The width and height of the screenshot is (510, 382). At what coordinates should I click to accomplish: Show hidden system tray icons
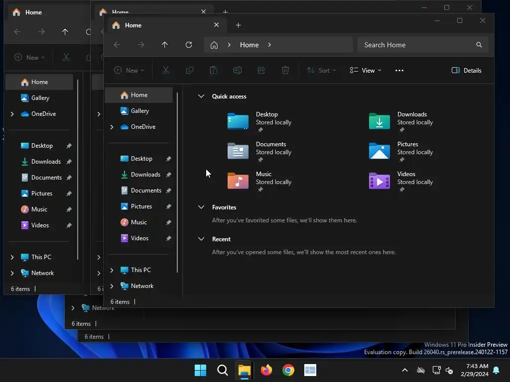(x=405, y=370)
